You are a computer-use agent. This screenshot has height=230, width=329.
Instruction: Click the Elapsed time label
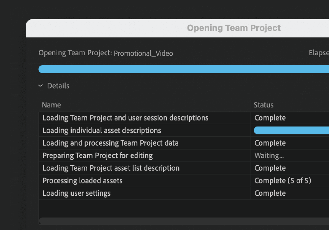coord(318,53)
